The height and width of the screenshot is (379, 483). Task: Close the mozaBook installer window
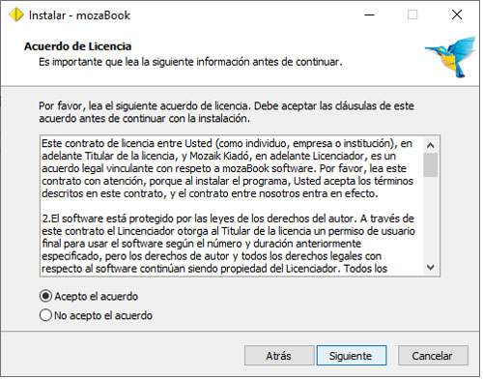[x=457, y=15]
